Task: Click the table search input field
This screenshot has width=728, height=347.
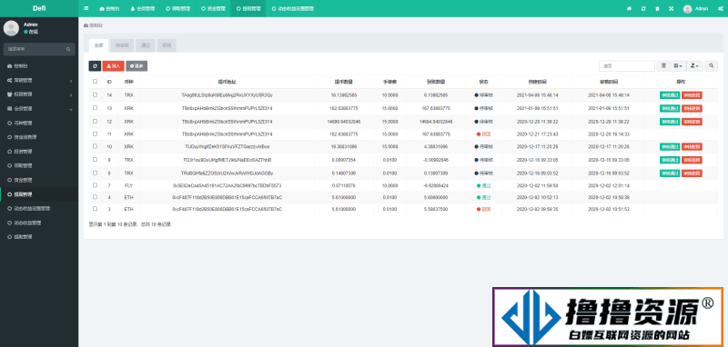Action: coord(626,65)
